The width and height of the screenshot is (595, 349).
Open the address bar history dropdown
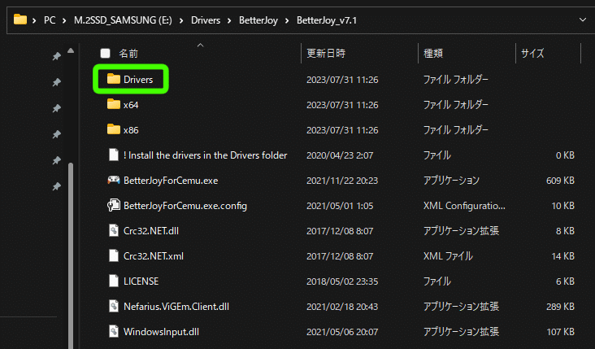(583, 20)
